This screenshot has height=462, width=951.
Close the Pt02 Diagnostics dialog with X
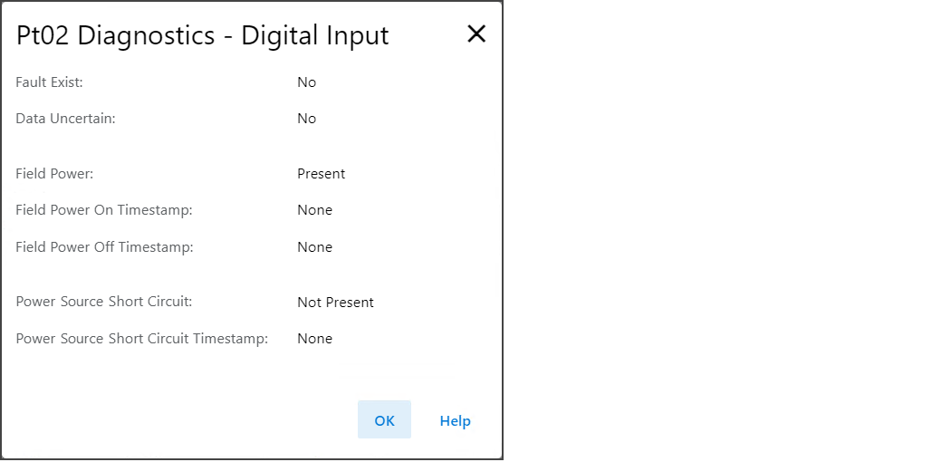pos(476,34)
